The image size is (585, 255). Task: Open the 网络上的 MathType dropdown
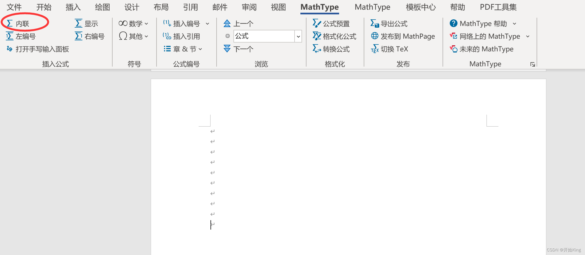(x=528, y=36)
